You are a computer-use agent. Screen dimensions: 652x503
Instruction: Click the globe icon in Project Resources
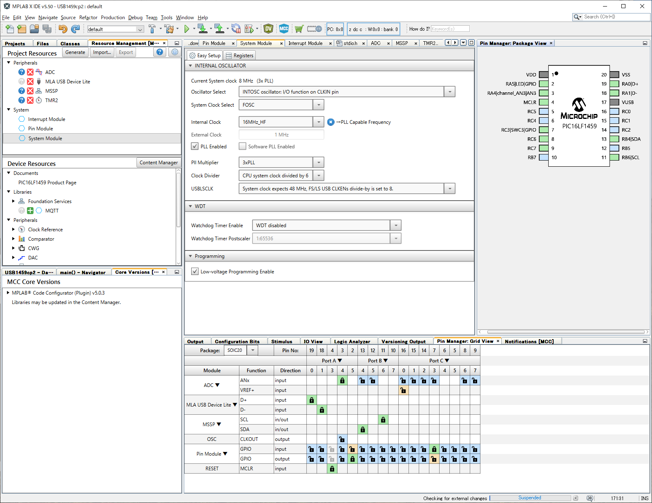tap(175, 52)
